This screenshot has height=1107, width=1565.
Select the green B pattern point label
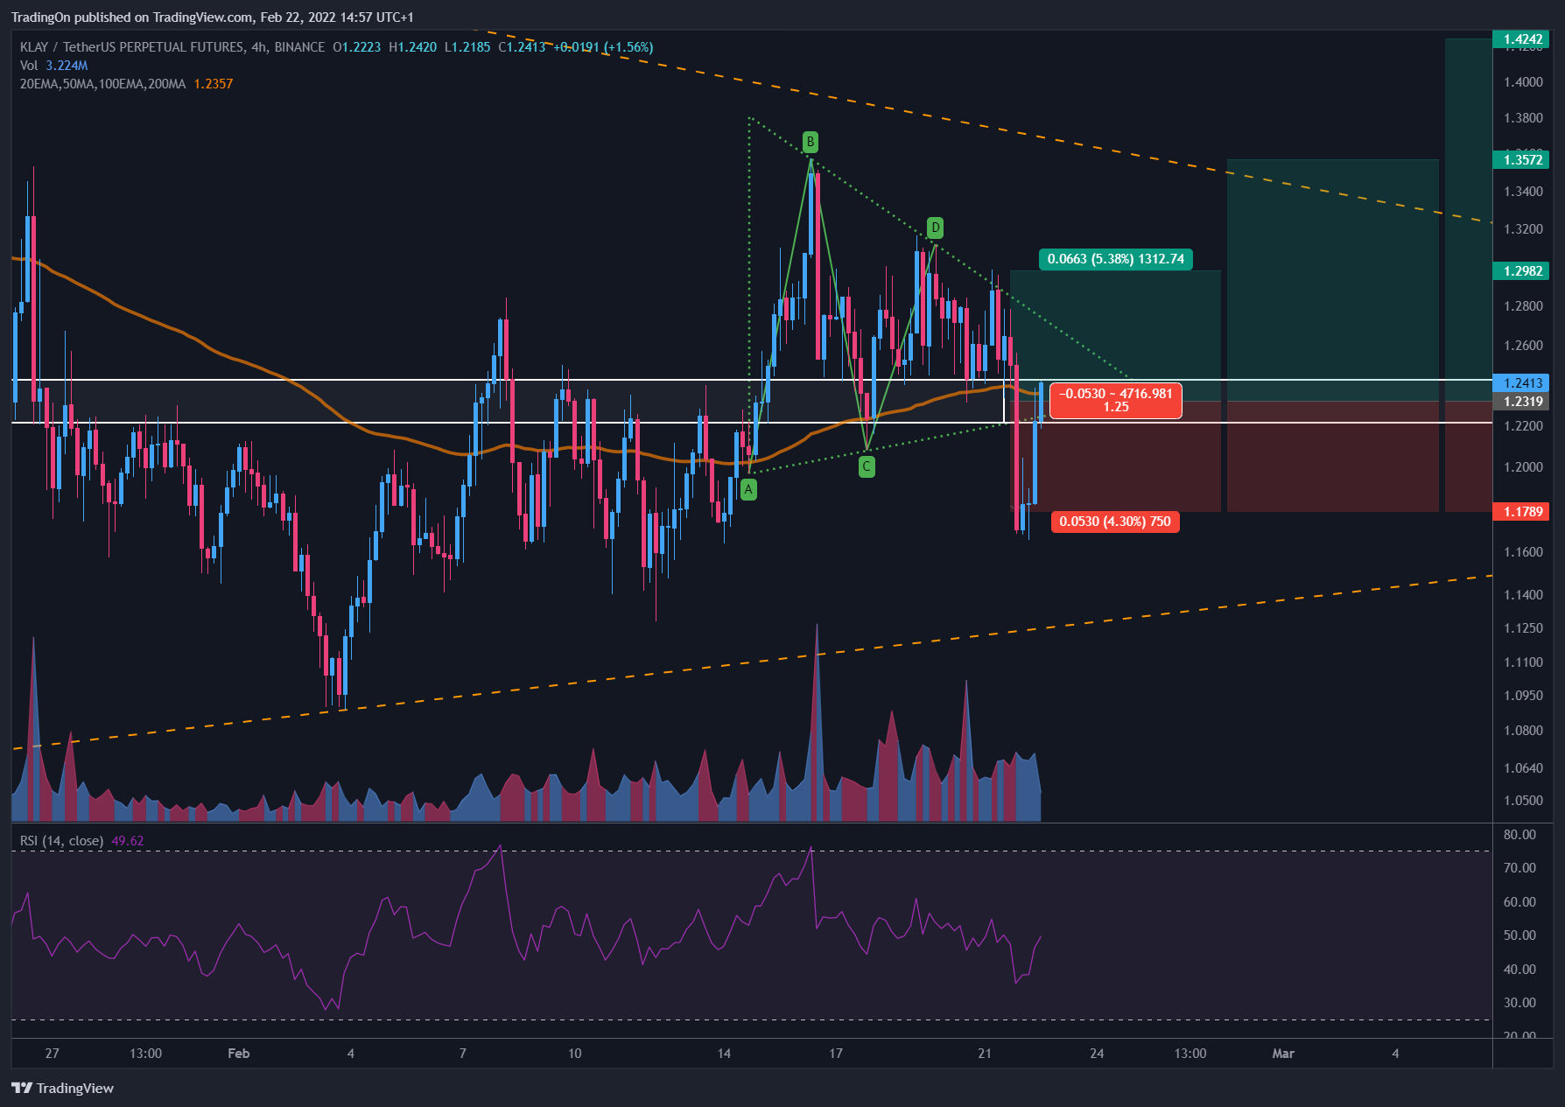811,142
